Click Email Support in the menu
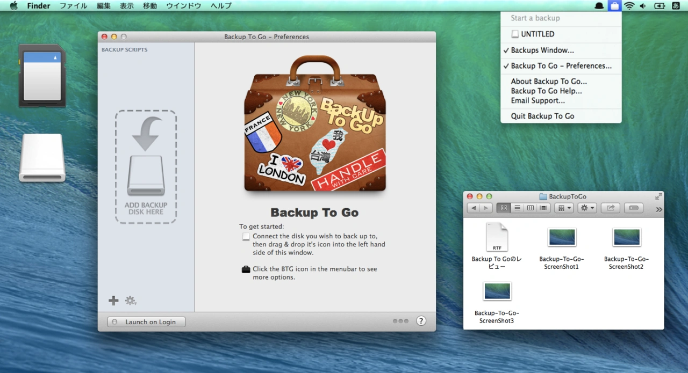Viewport: 688px width, 373px height. coord(537,100)
